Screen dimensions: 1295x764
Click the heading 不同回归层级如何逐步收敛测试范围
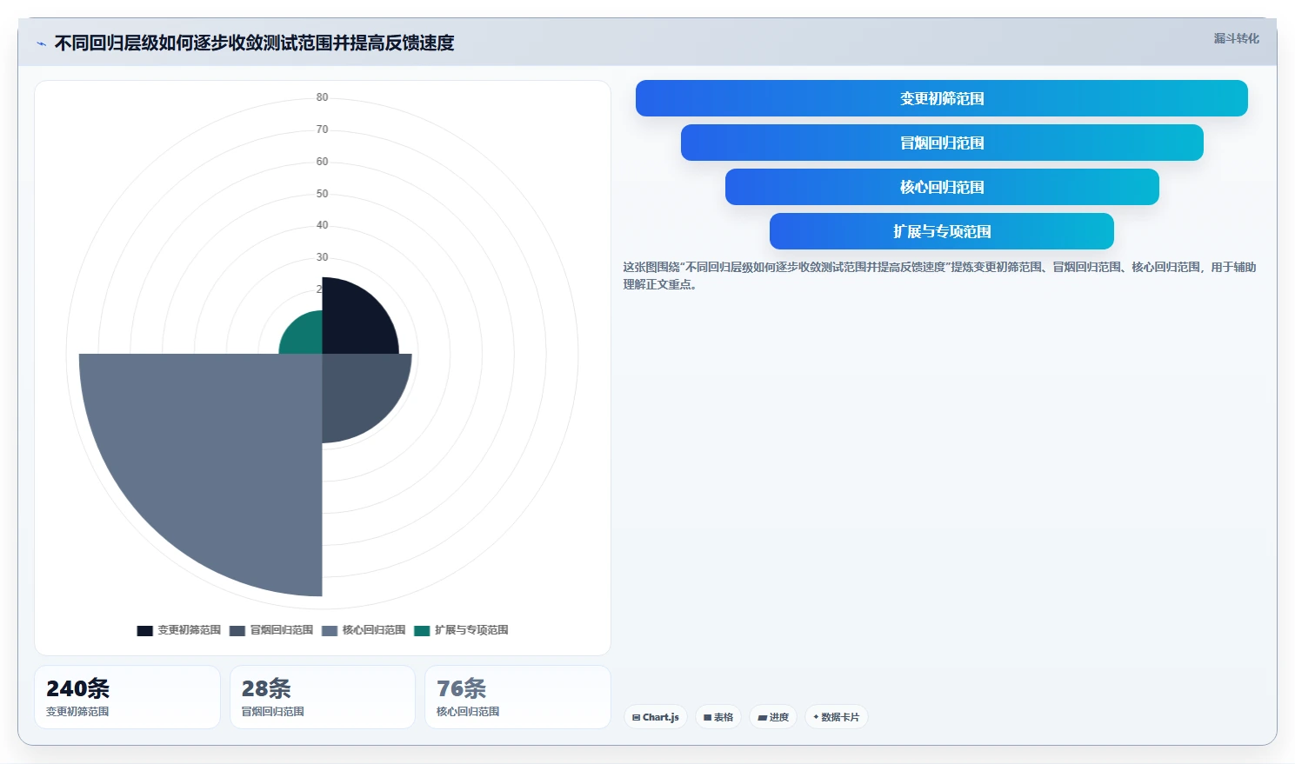[254, 43]
